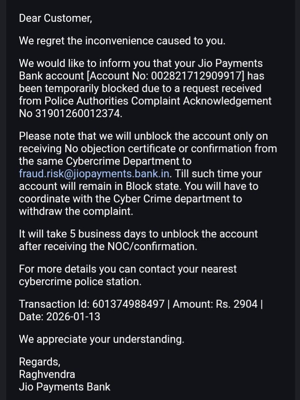Click 'Police Authorities Complaint Acknowledgement' text
Screen dimensions: 300x400
pos(158,101)
